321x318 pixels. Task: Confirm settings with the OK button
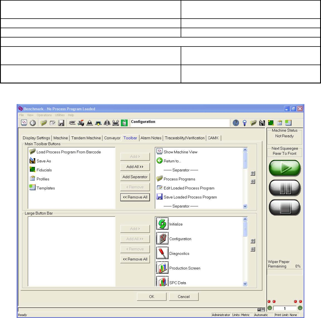(152, 297)
